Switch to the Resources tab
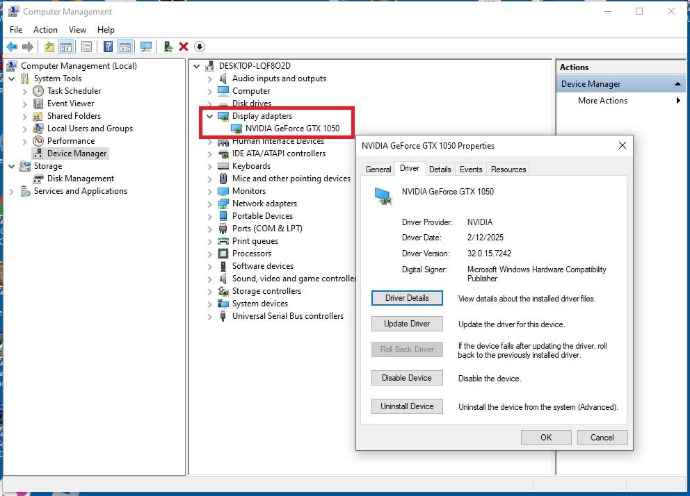The width and height of the screenshot is (690, 496). coord(508,170)
